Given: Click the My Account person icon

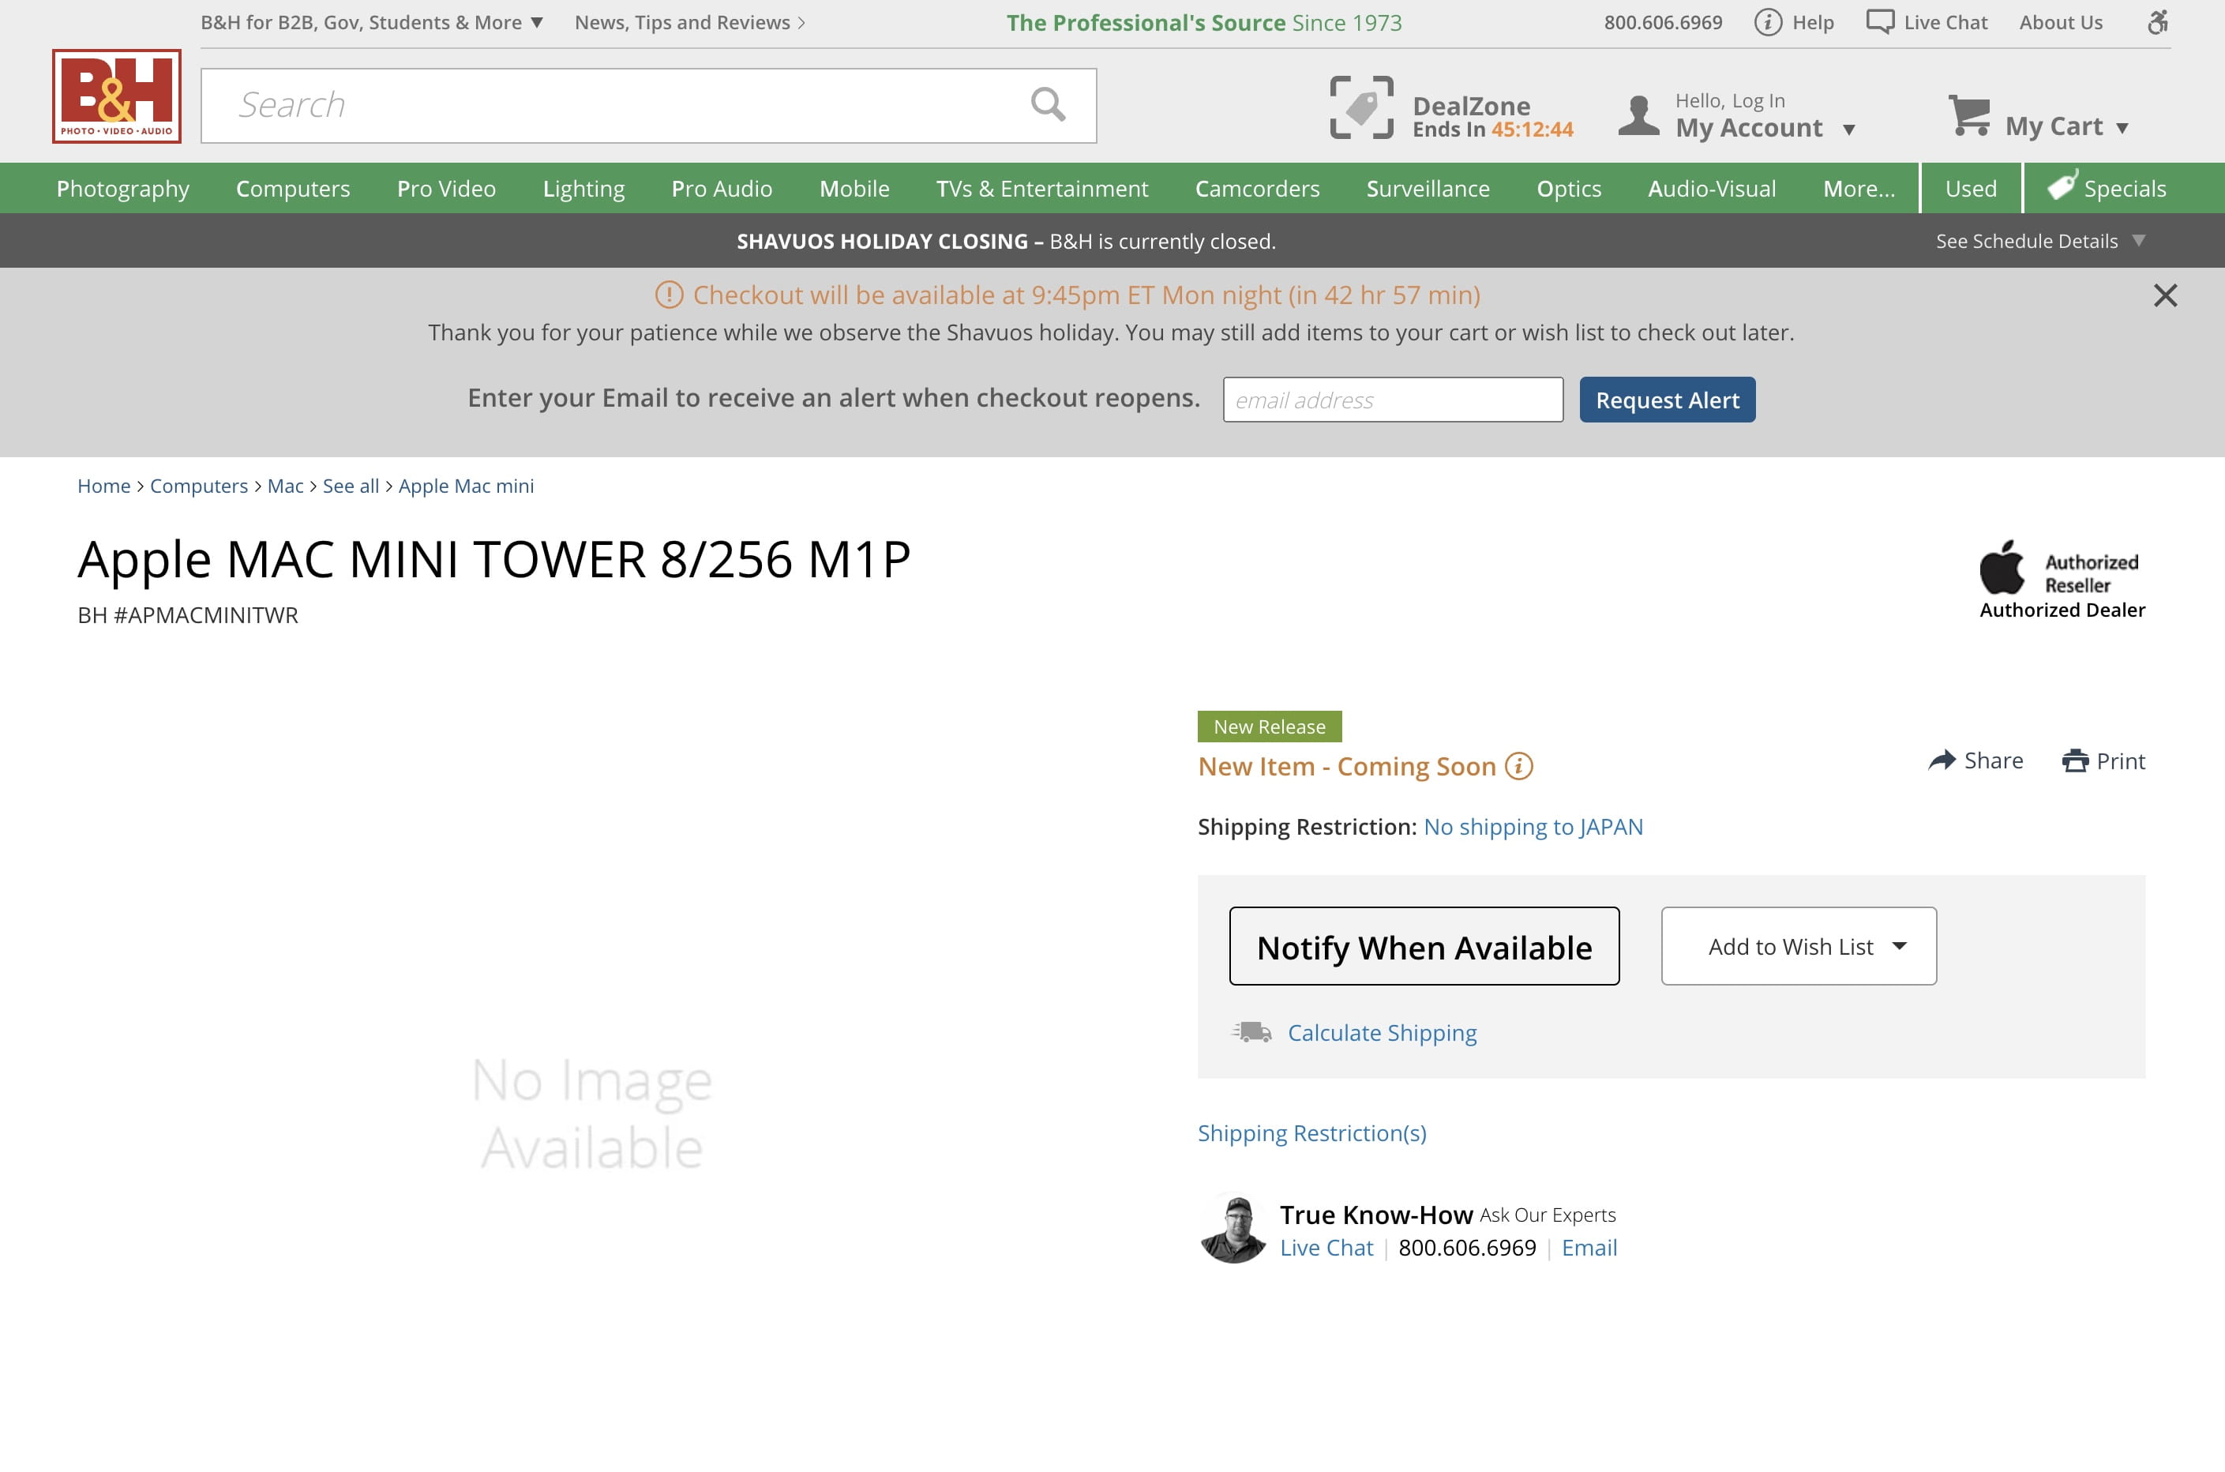Looking at the screenshot, I should click(x=1638, y=115).
